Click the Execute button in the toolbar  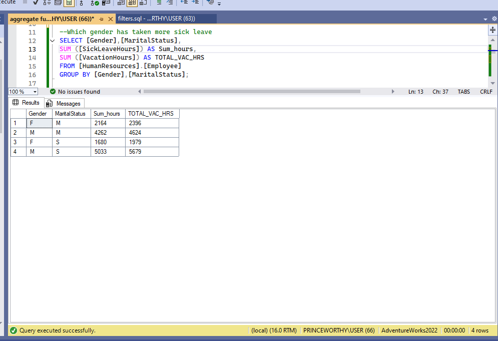coord(8,2)
